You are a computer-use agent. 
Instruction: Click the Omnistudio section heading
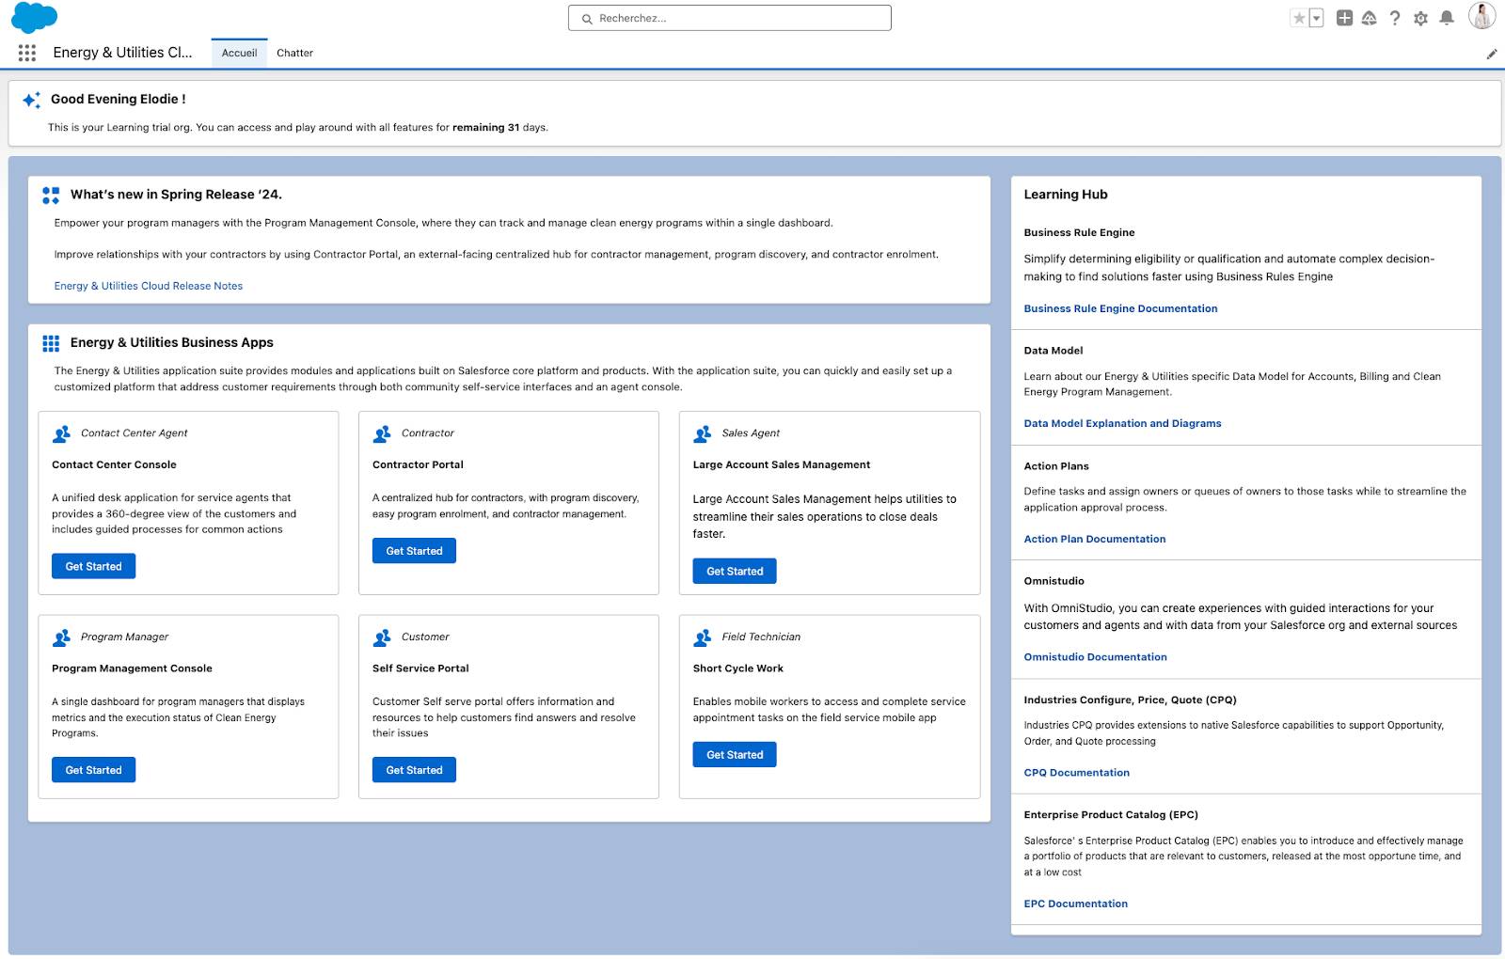point(1053,581)
